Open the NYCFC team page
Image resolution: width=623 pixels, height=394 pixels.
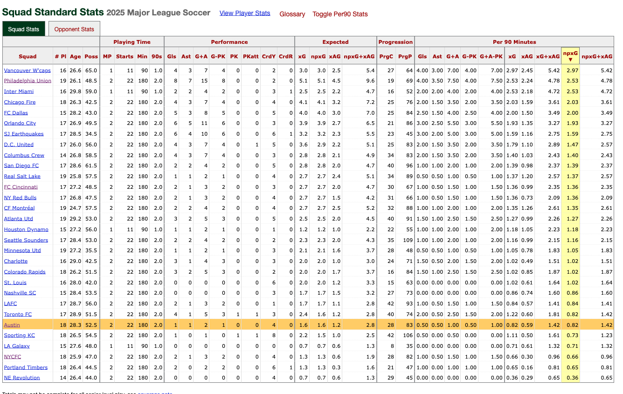(x=13, y=357)
